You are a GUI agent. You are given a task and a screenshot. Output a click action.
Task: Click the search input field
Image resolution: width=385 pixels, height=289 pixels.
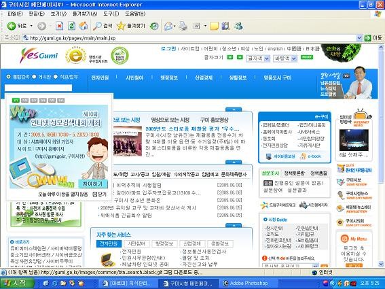(38, 88)
